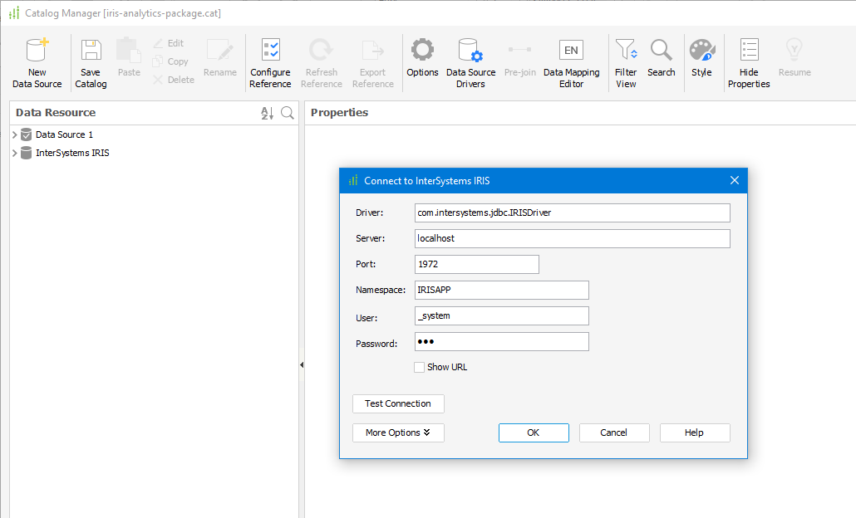Collapse the Data Resource panel splitter arrow
The width and height of the screenshot is (856, 518).
301,364
